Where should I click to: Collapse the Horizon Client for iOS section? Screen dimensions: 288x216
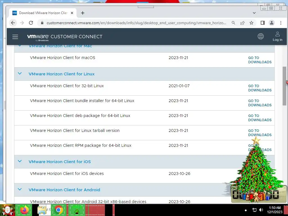20,161
